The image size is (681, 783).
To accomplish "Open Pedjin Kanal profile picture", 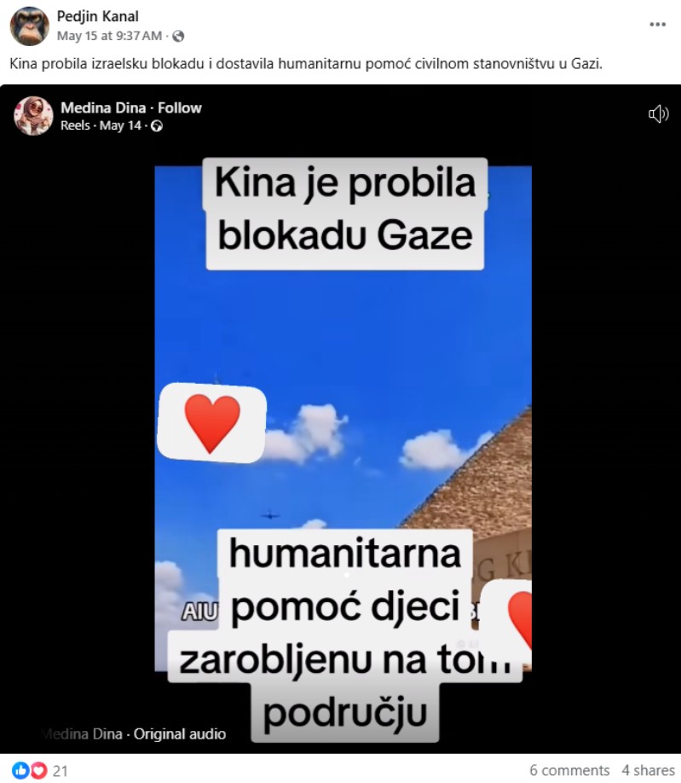I will coord(30,26).
